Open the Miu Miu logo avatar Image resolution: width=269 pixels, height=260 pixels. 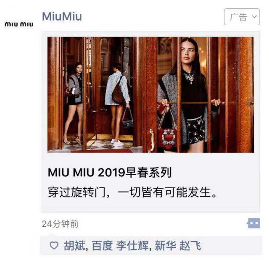click(19, 24)
